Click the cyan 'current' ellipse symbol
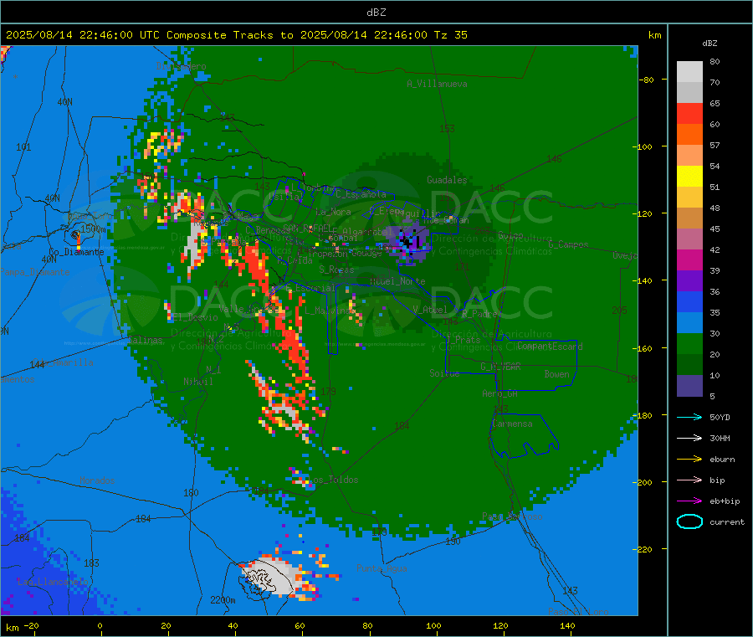This screenshot has height=637, width=753. (x=689, y=521)
